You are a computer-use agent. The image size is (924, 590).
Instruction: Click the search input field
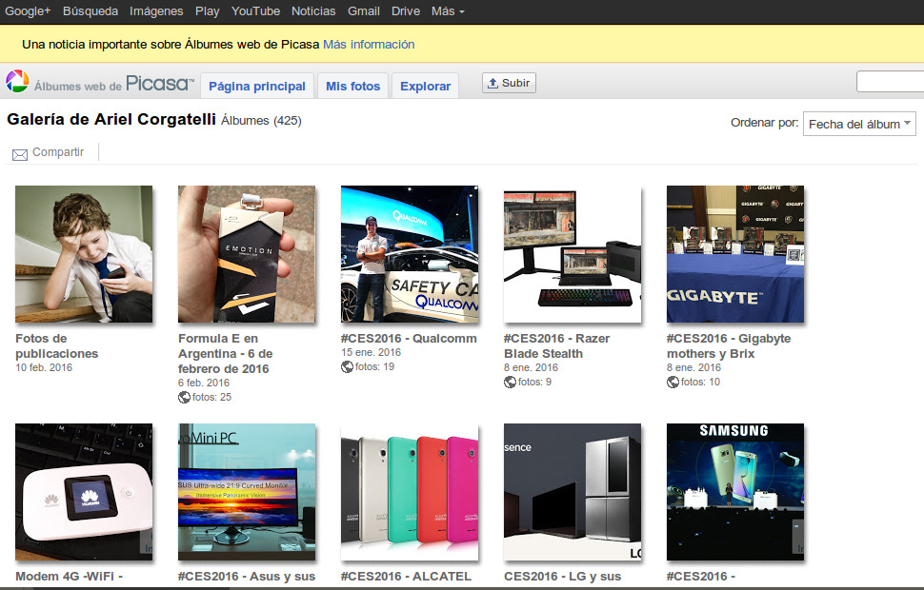click(x=891, y=82)
